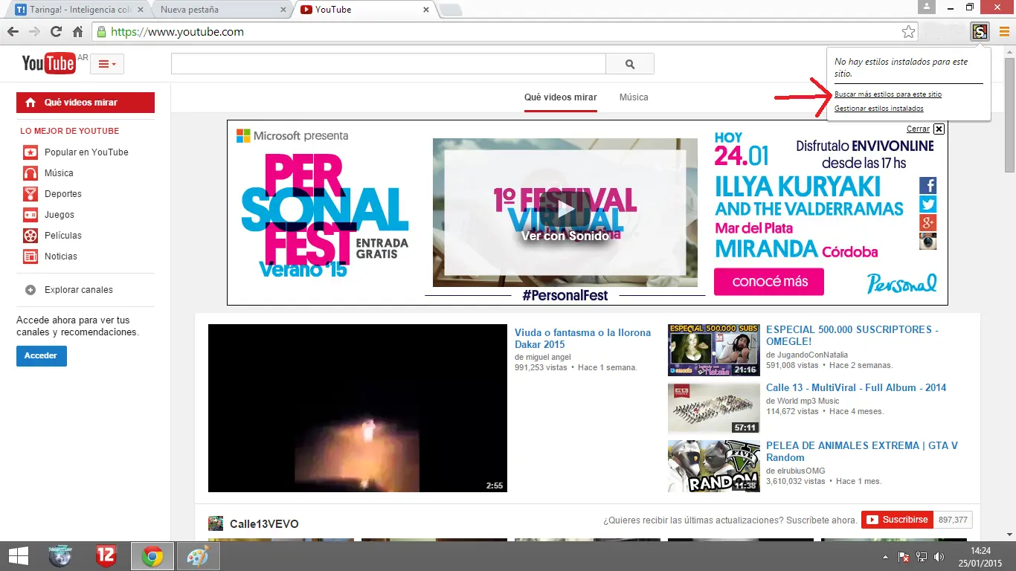Open the Calle13VEVO channel link
Screen dimensions: 1016x571
[264, 524]
